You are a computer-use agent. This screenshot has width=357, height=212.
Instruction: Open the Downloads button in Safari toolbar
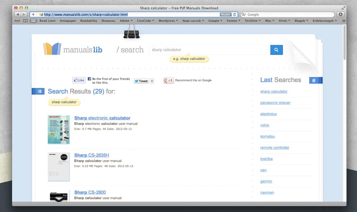(340, 15)
